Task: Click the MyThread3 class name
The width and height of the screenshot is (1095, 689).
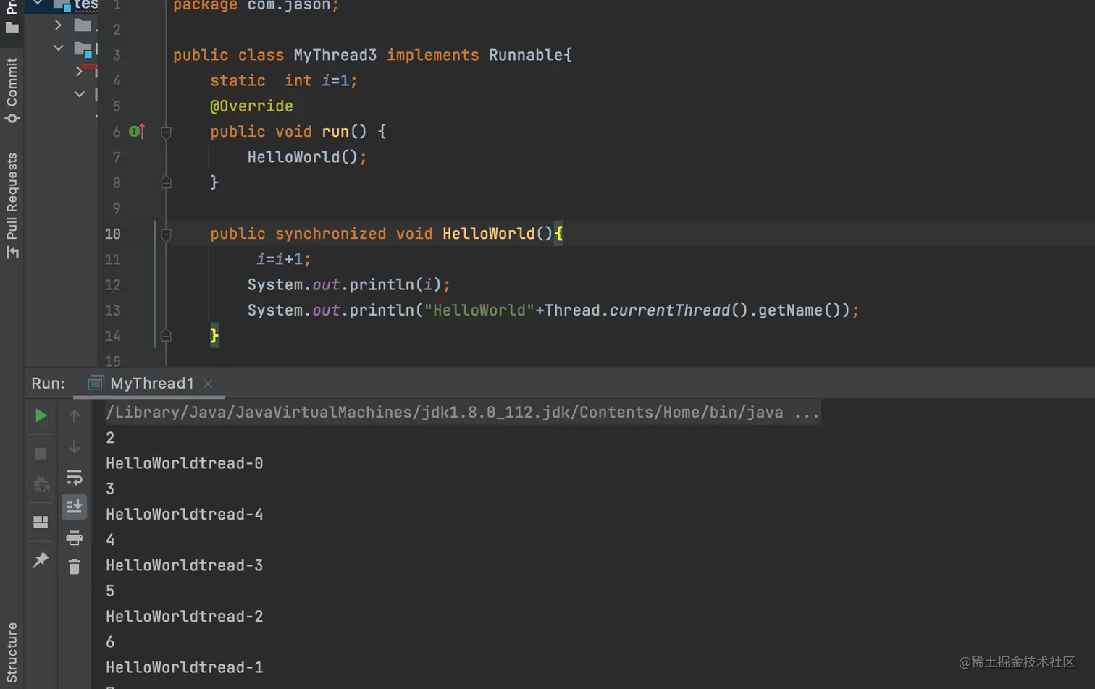Action: pyautogui.click(x=335, y=55)
